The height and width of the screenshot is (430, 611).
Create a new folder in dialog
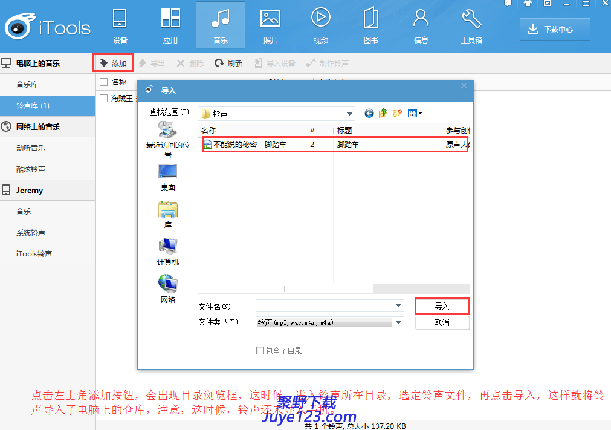(x=397, y=114)
